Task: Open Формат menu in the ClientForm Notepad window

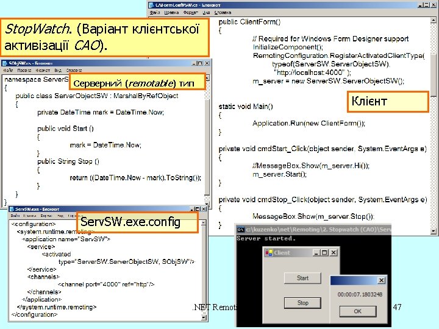Action: pos(191,13)
